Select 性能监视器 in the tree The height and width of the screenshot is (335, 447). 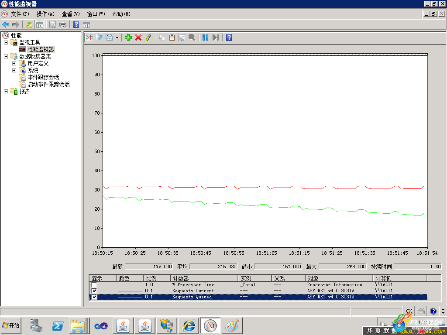[x=41, y=49]
